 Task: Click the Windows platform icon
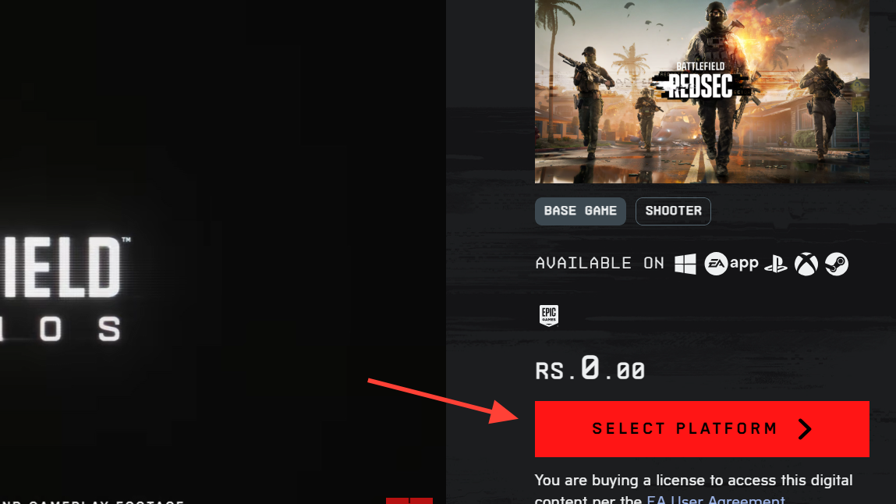685,264
